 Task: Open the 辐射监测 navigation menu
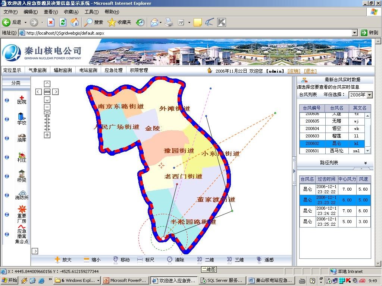tap(63, 70)
